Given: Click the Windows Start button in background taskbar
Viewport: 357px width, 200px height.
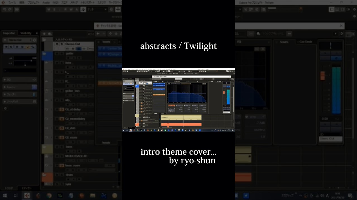Looking at the screenshot, I should click(x=5, y=196).
